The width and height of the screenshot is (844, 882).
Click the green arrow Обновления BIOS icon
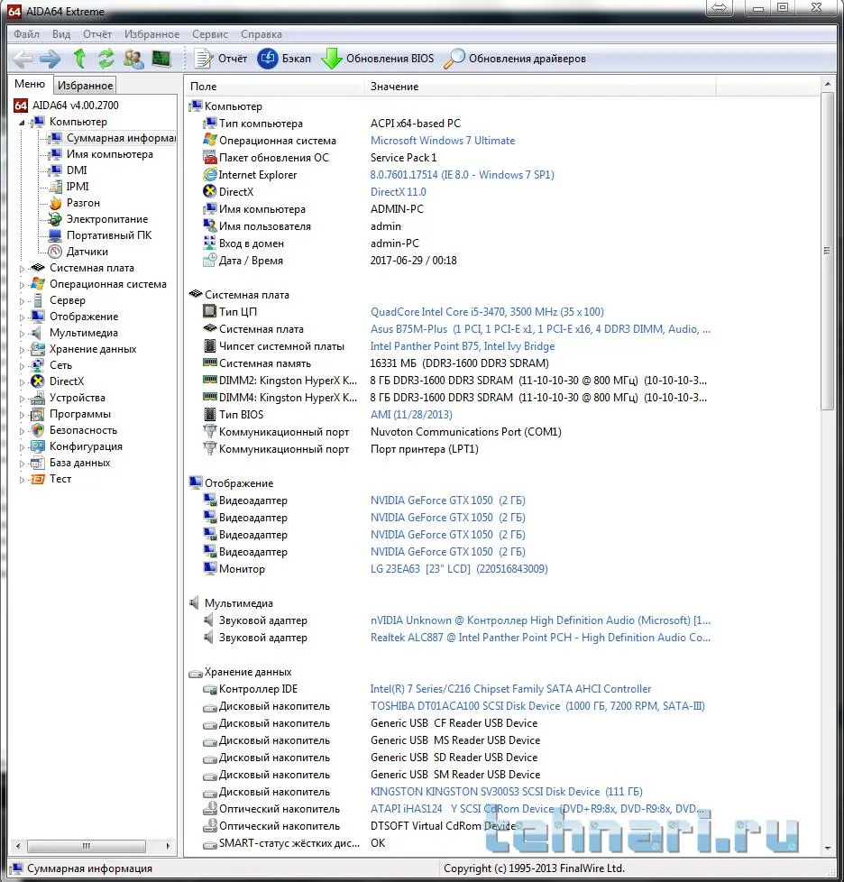[x=331, y=59]
